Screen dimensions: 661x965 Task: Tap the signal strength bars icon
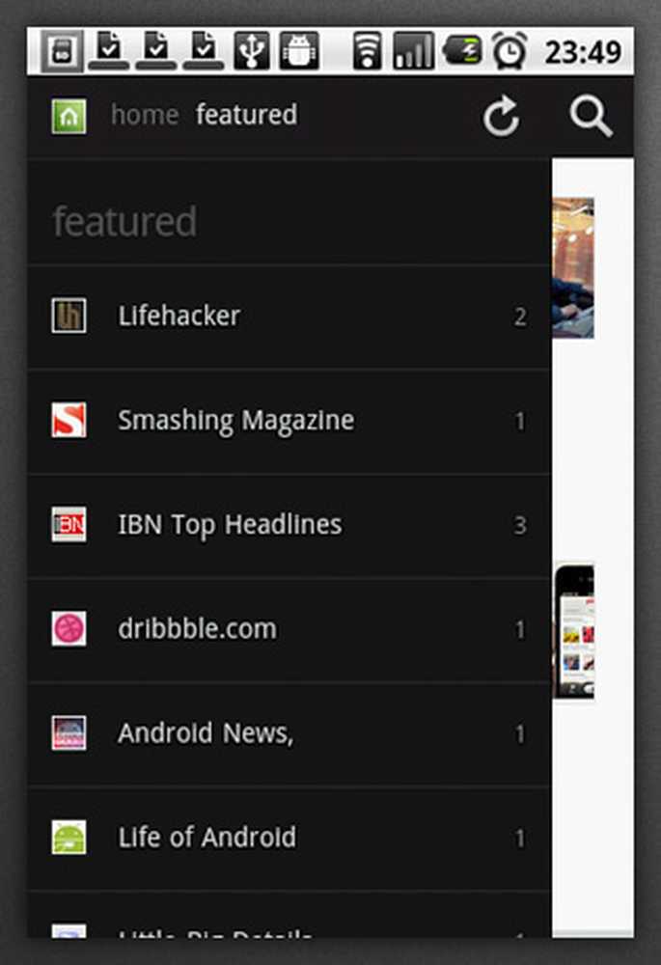coord(413,50)
